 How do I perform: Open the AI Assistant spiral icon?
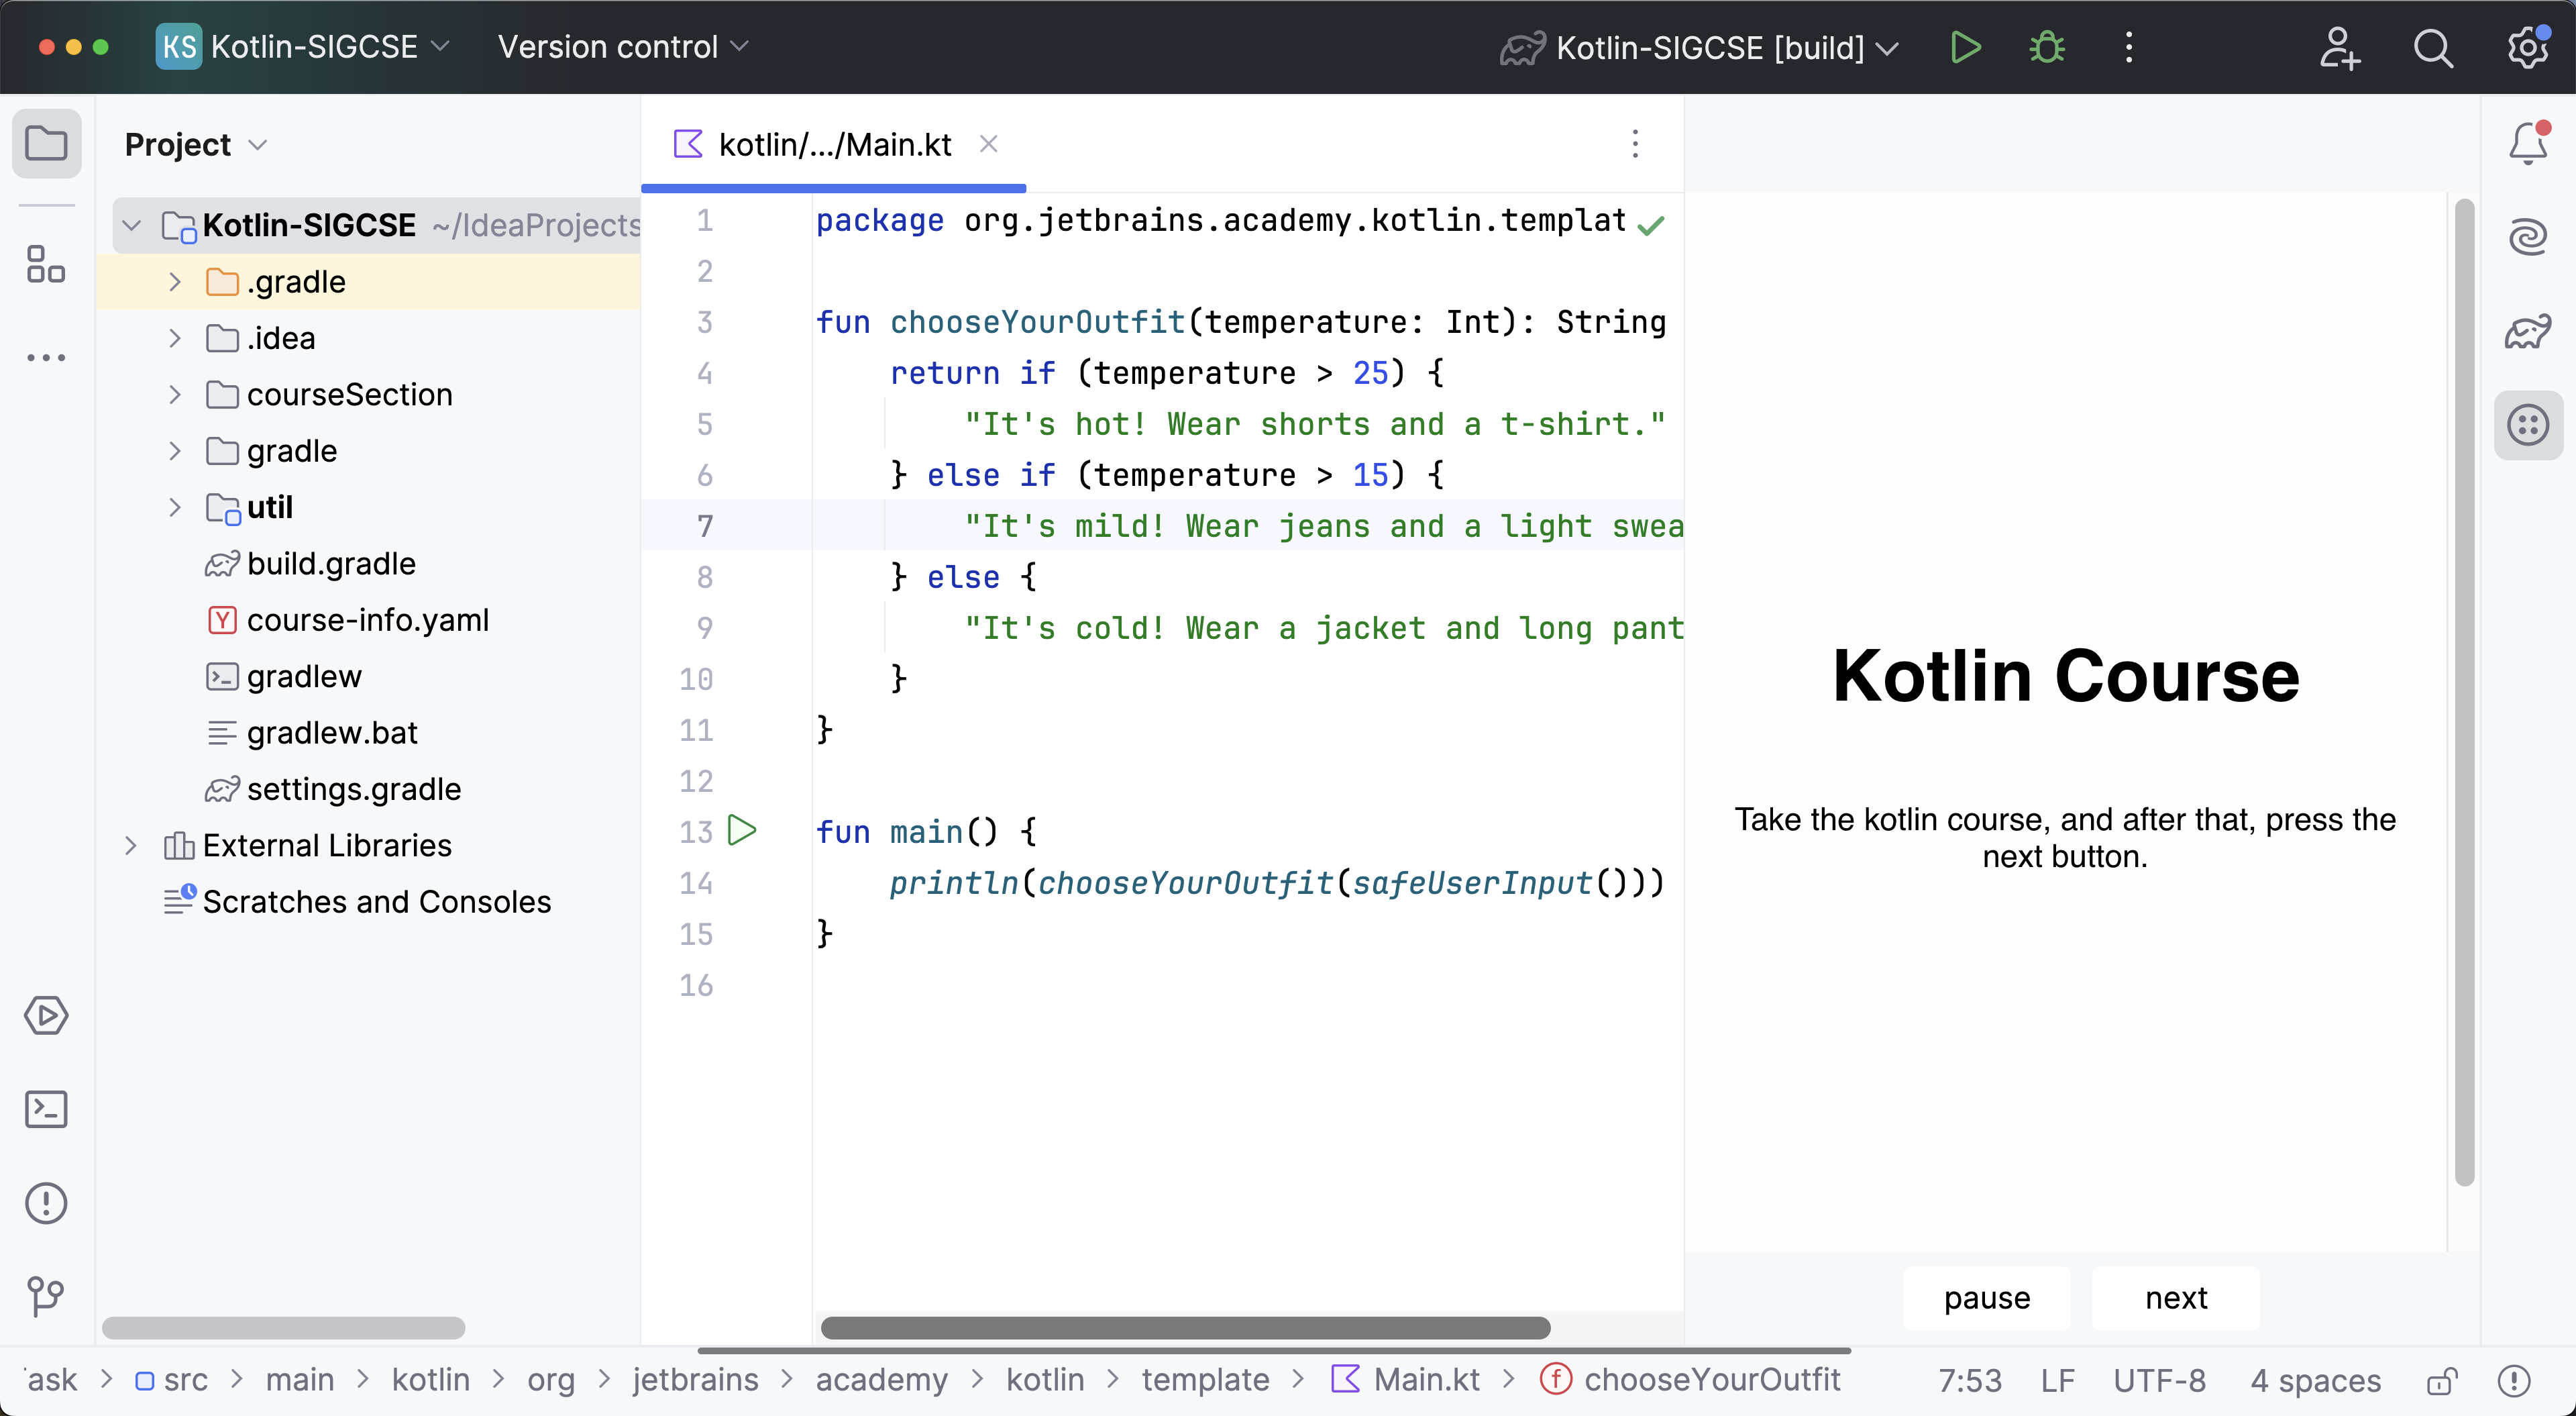(x=2528, y=237)
